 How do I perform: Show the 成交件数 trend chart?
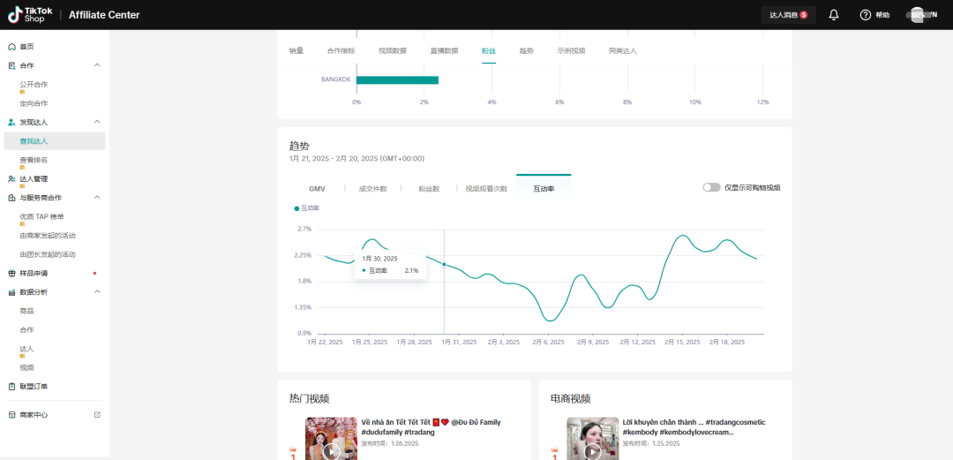372,189
